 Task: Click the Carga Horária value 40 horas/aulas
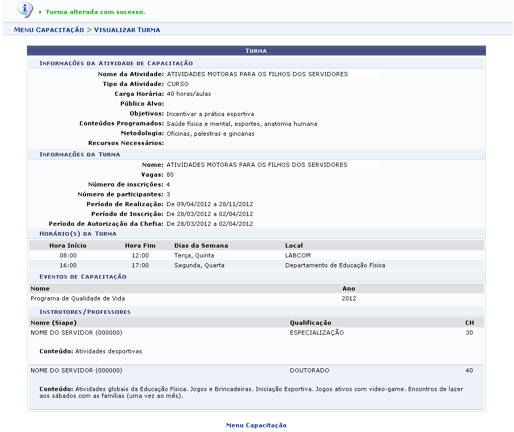[189, 94]
